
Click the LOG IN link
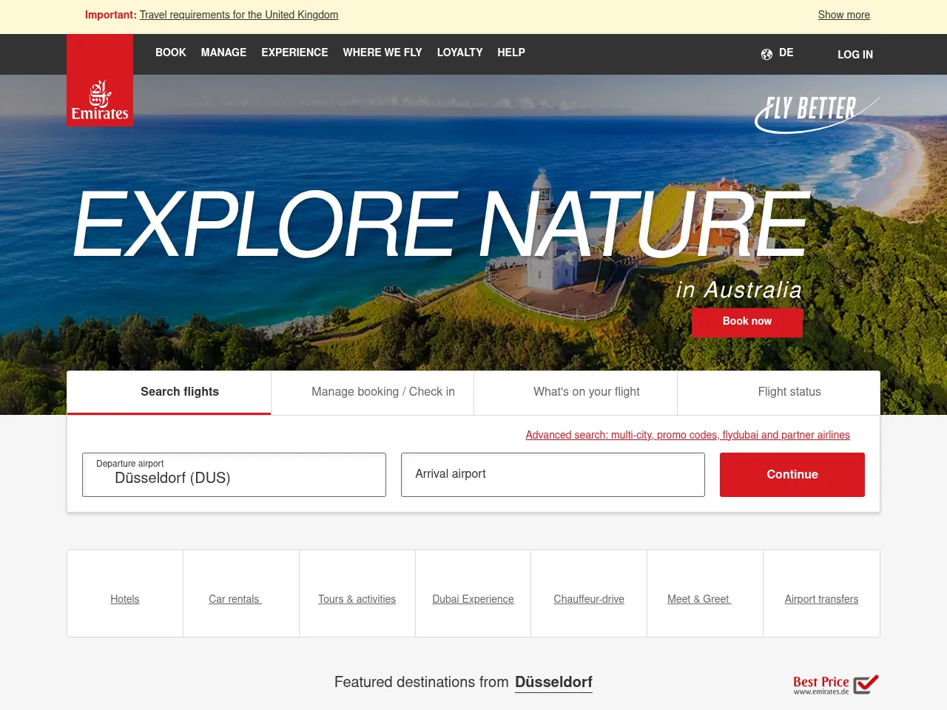click(855, 55)
